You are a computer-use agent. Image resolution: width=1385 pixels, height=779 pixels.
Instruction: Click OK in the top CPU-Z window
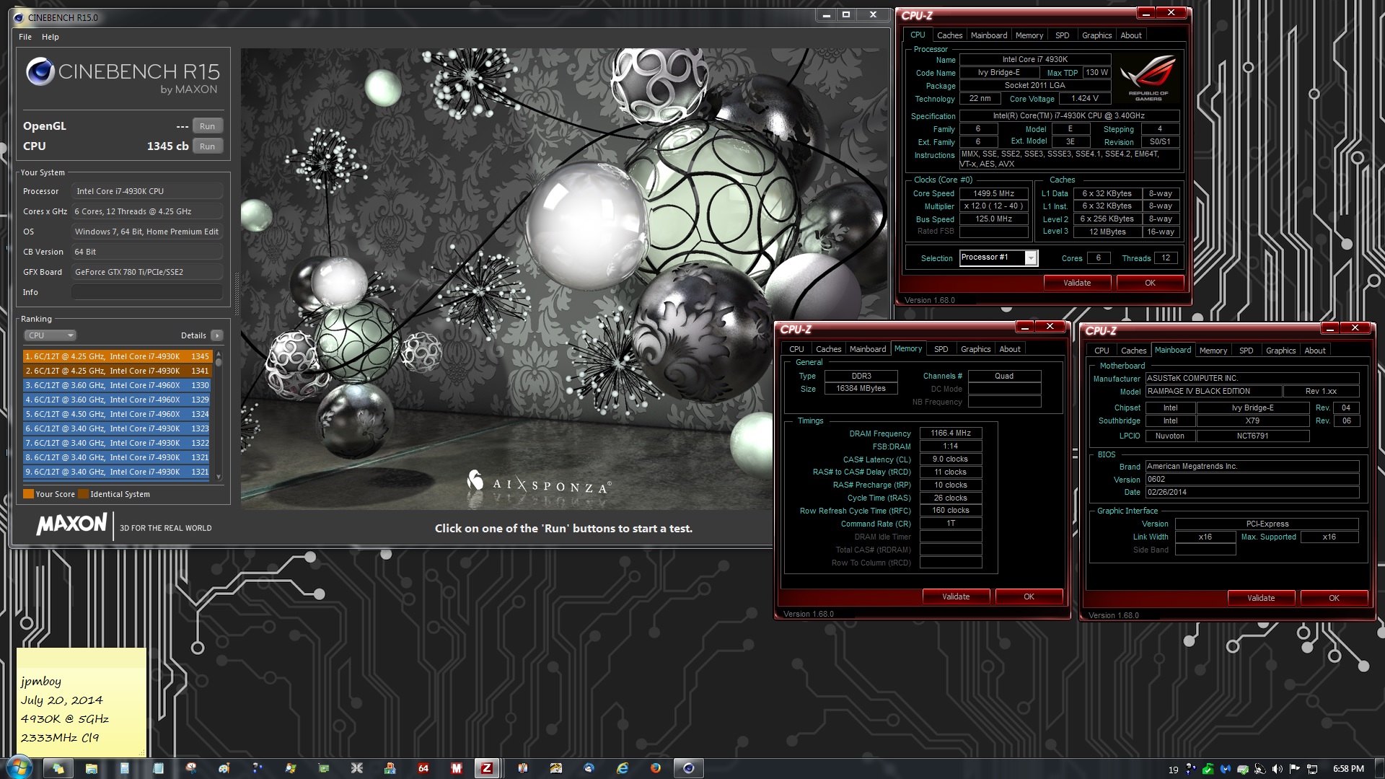coord(1150,283)
